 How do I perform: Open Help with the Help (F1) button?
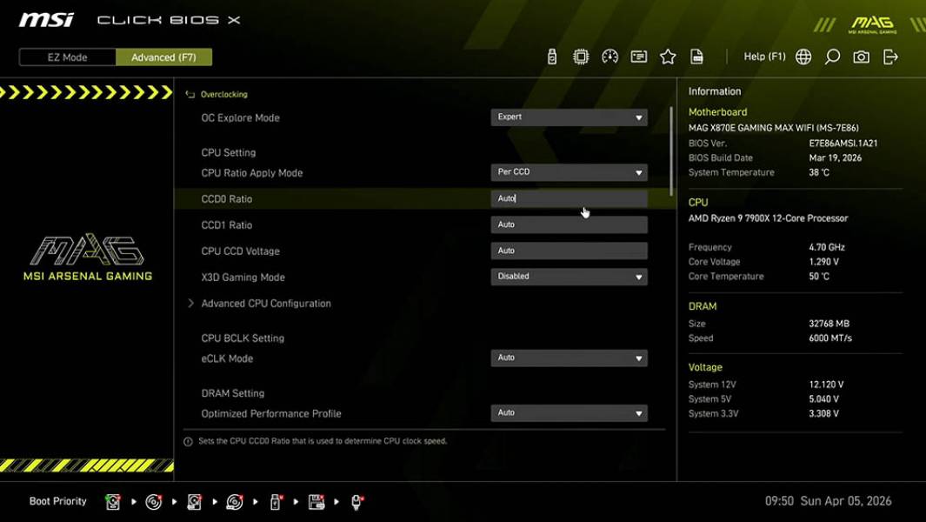pyautogui.click(x=763, y=56)
